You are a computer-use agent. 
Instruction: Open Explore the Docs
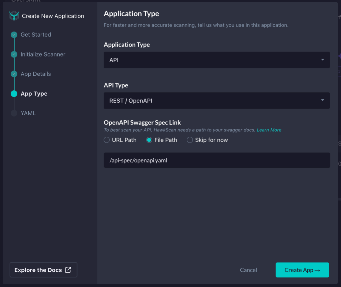(x=43, y=270)
